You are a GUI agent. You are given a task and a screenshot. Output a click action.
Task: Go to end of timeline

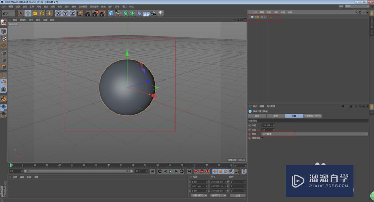tap(189, 171)
